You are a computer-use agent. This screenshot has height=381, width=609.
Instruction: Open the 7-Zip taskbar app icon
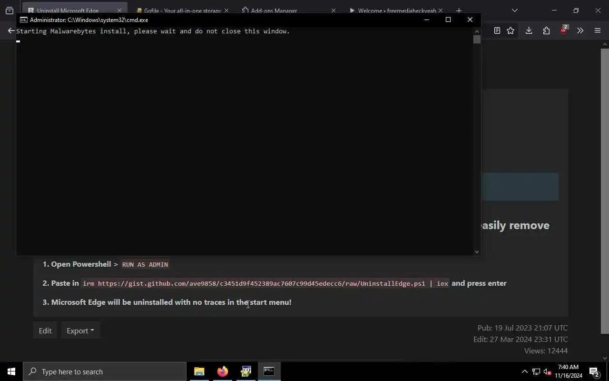(246, 371)
